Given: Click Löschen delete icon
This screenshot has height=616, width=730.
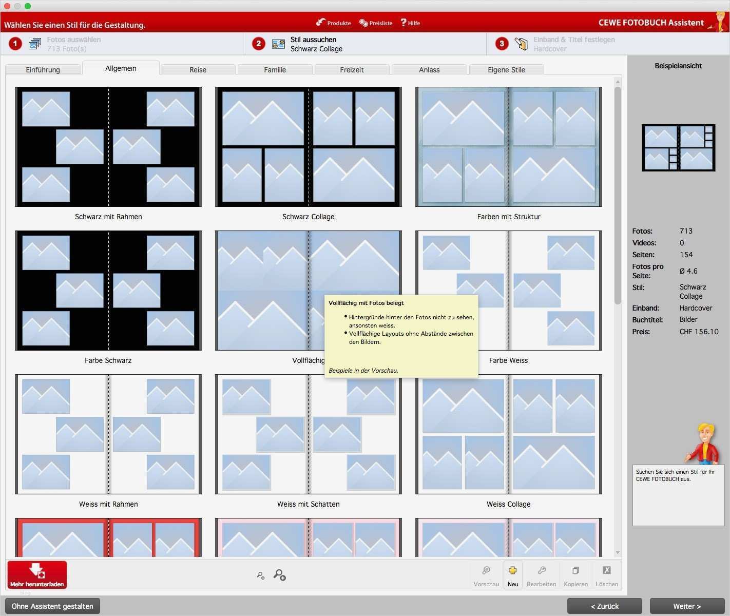Looking at the screenshot, I should (x=607, y=570).
